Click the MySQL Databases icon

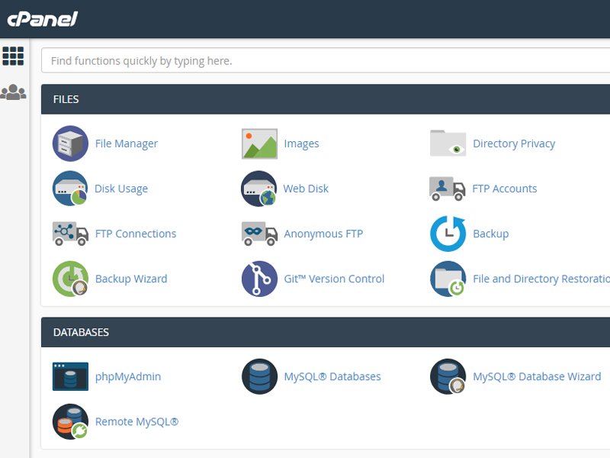coord(259,376)
